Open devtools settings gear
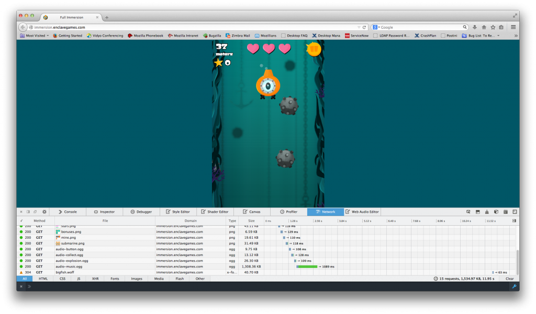Image resolution: width=536 pixels, height=314 pixels. pos(44,212)
